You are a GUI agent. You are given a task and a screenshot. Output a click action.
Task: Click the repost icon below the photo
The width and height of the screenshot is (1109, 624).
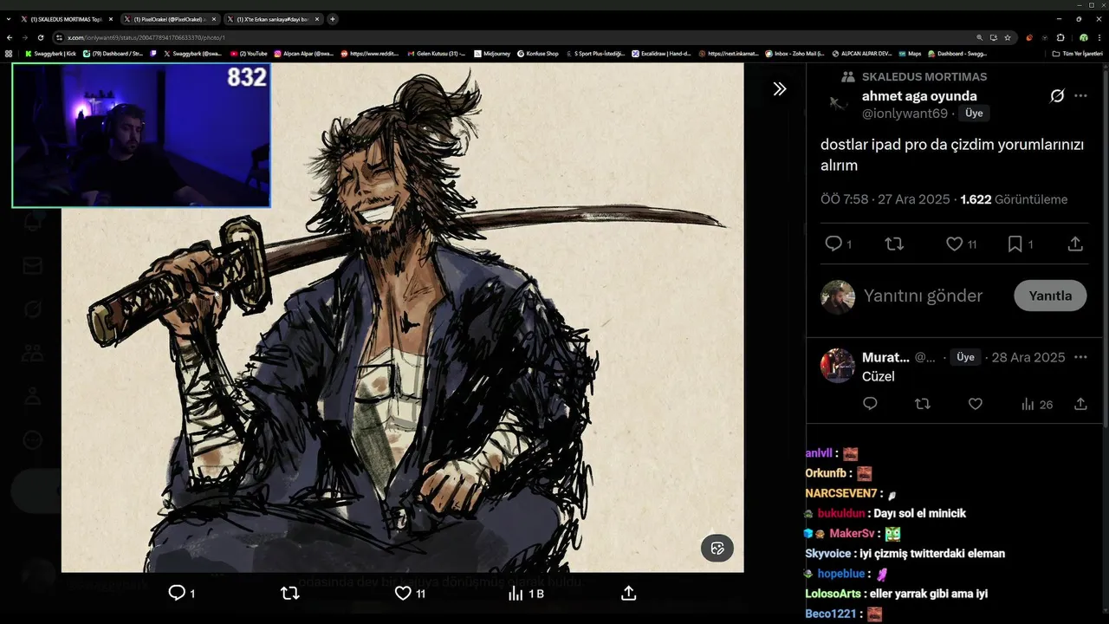click(290, 593)
